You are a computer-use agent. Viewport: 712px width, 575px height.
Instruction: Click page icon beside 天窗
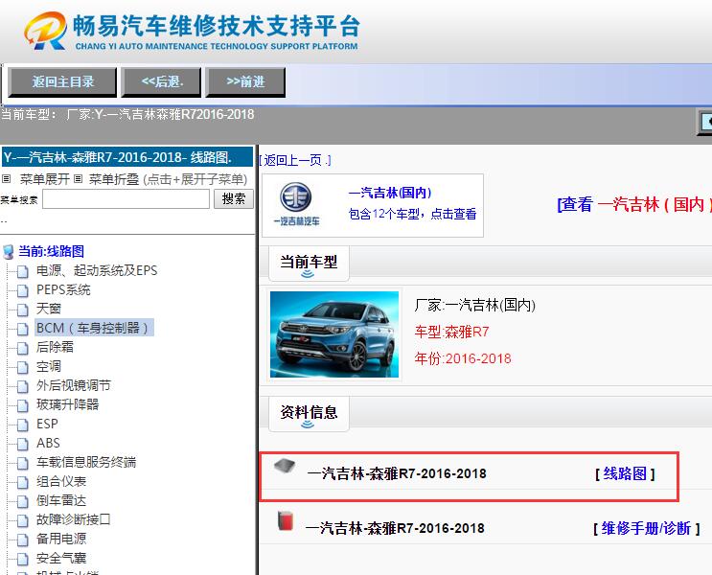(23, 310)
